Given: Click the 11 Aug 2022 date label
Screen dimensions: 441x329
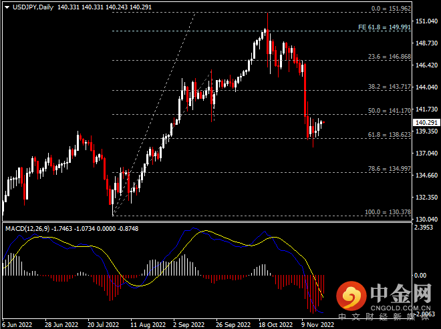Looking at the screenshot, I should (x=148, y=325).
